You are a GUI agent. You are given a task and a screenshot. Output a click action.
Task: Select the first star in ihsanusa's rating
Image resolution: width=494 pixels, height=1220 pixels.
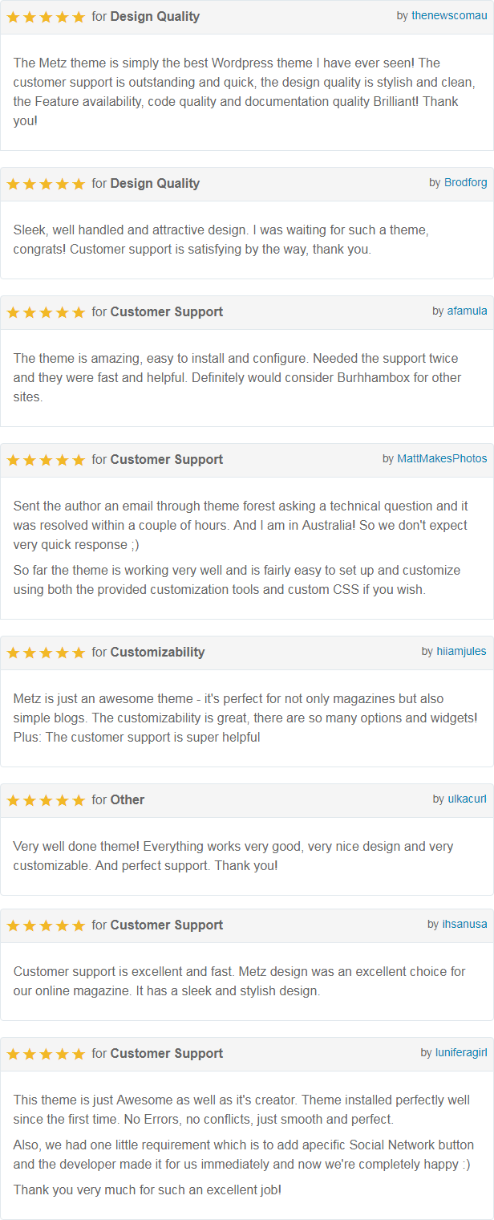(13, 925)
